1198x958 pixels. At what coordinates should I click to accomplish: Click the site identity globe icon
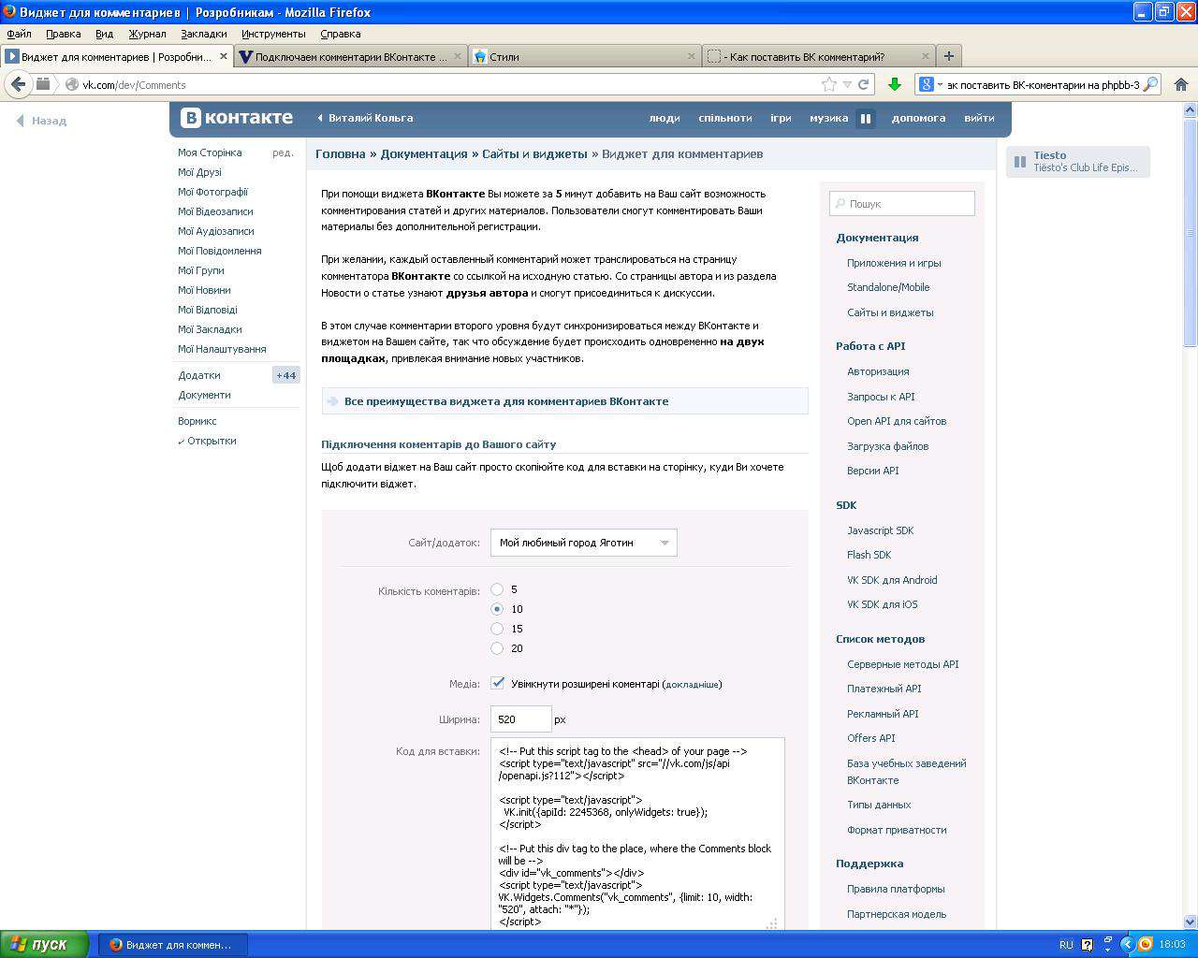(72, 84)
